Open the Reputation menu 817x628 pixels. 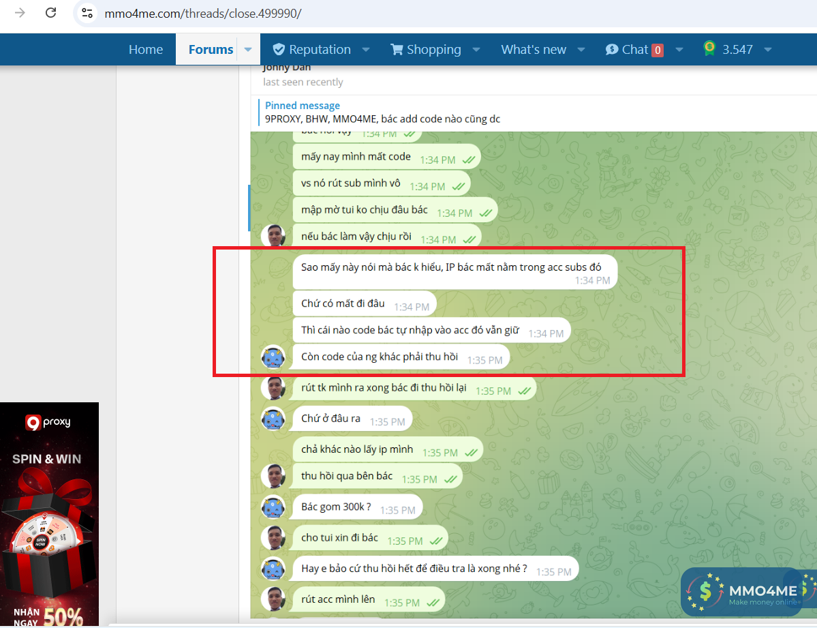click(320, 50)
